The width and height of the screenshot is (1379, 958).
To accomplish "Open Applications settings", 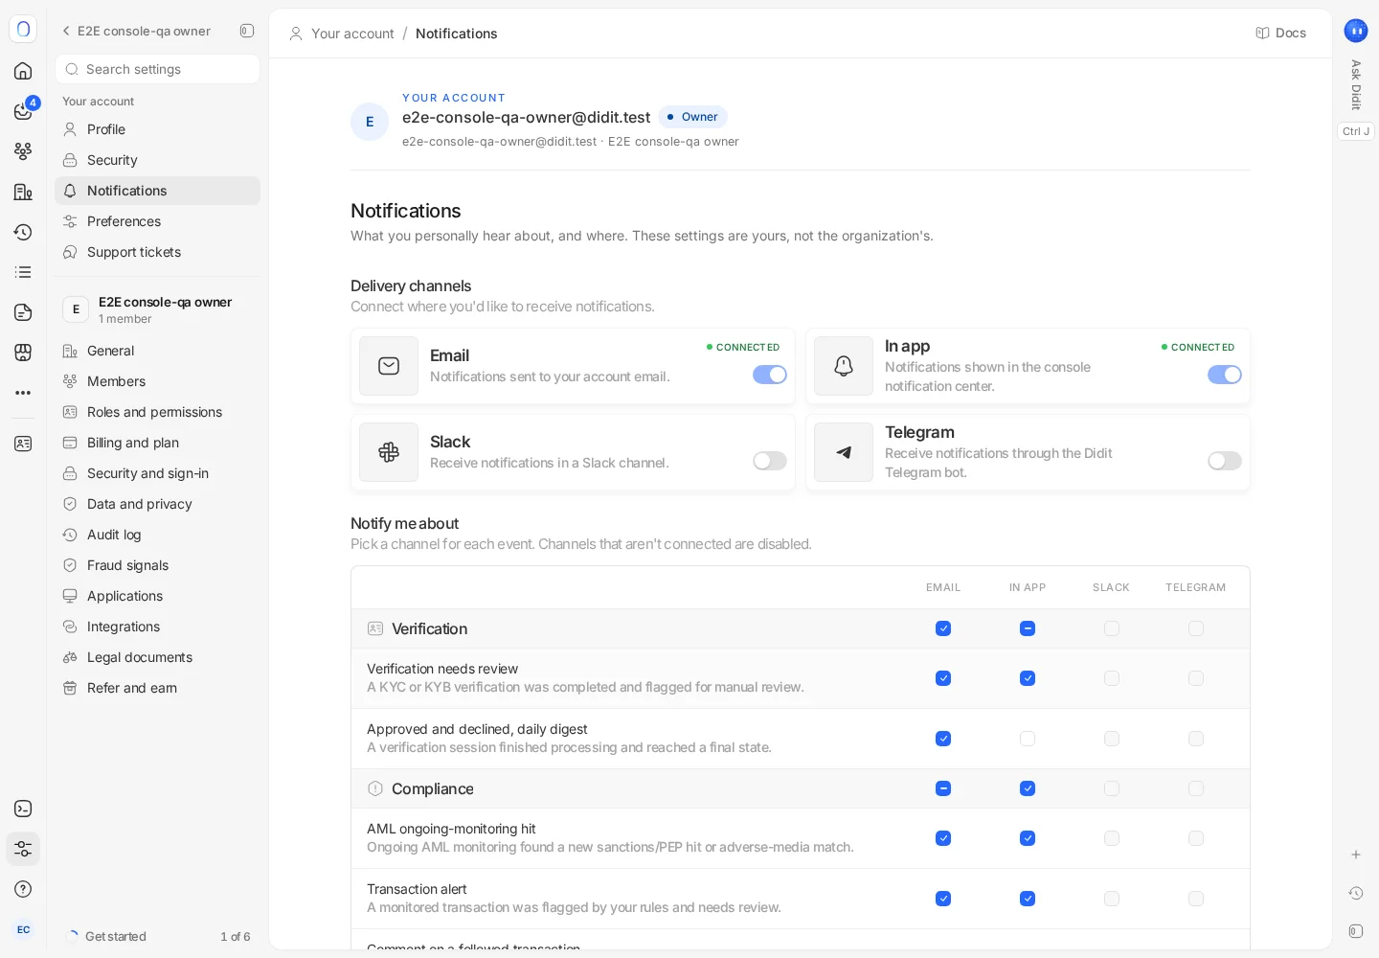I will (157, 596).
